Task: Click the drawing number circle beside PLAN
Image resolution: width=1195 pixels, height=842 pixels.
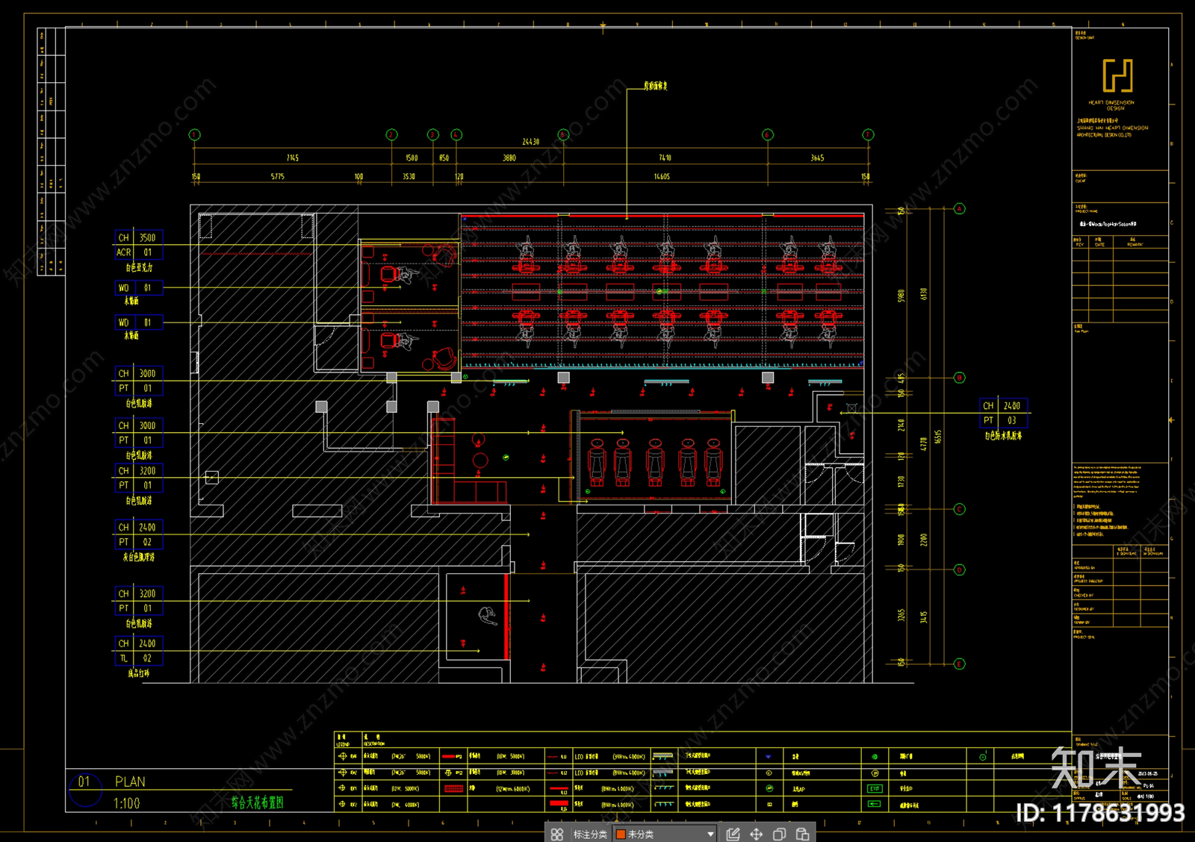Action: click(x=84, y=790)
